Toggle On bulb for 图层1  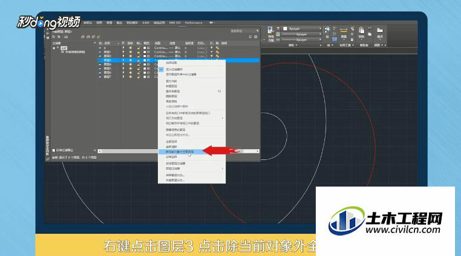click(123, 52)
